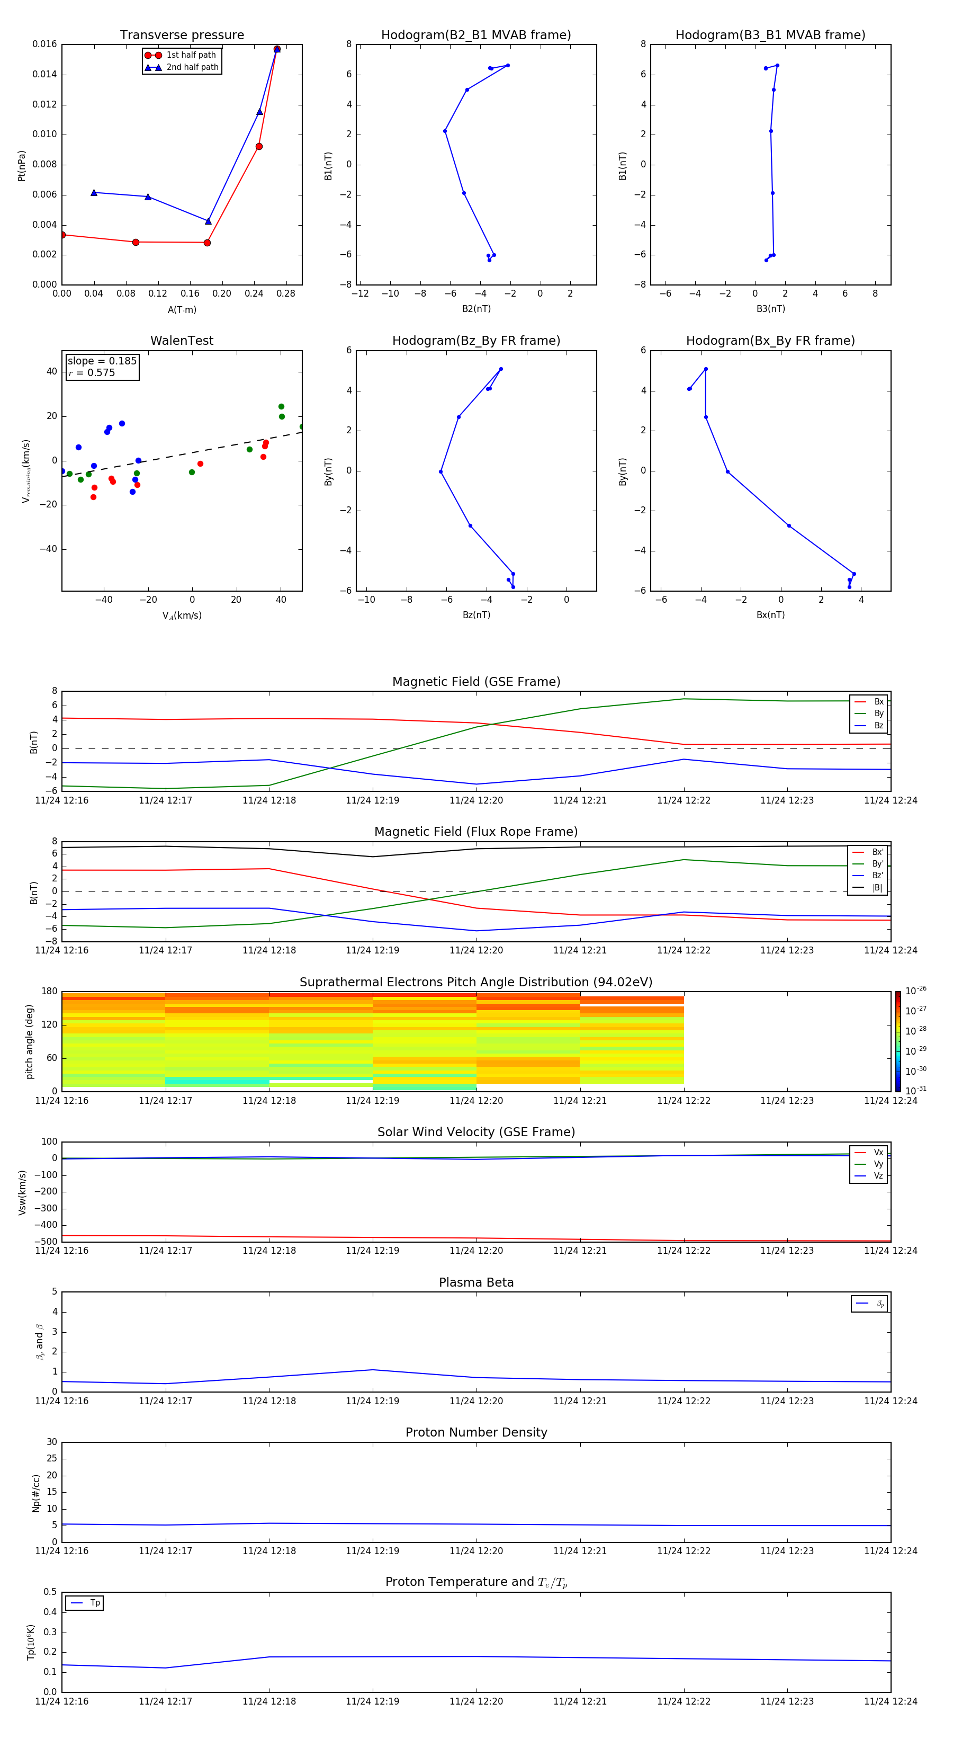Click the 'Hodogram(B2_B1 MVAB frame)' title
The width and height of the screenshot is (953, 1748).
[476, 35]
